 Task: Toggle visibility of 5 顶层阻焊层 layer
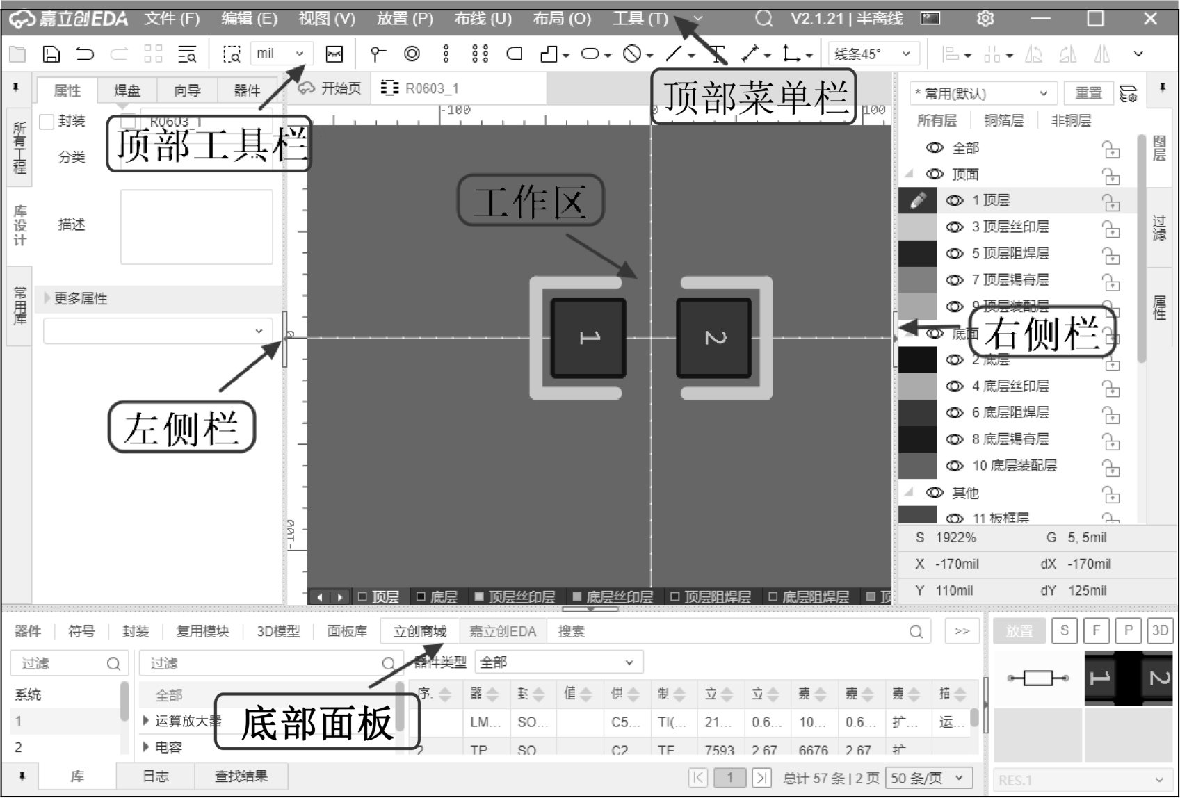pos(955,254)
